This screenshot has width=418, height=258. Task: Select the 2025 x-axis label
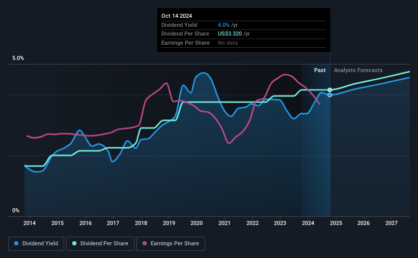pos(336,223)
